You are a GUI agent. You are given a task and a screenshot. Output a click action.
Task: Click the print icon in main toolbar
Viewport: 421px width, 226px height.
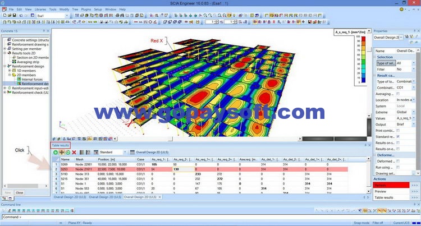click(118, 16)
